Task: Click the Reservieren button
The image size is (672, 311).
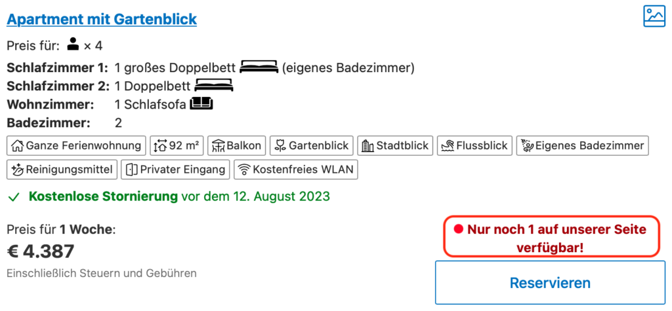Action: [550, 283]
